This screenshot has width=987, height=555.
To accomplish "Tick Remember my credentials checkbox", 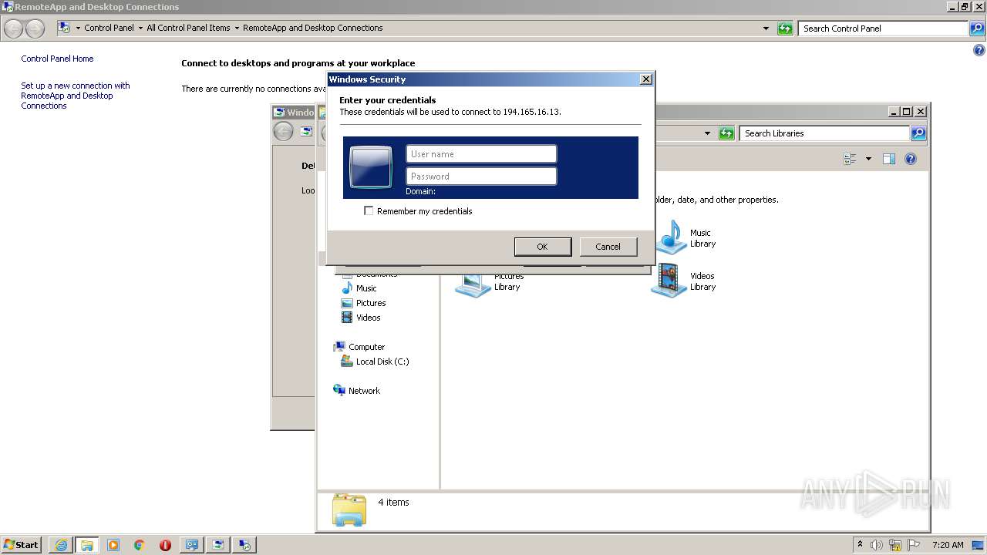I will 369,210.
